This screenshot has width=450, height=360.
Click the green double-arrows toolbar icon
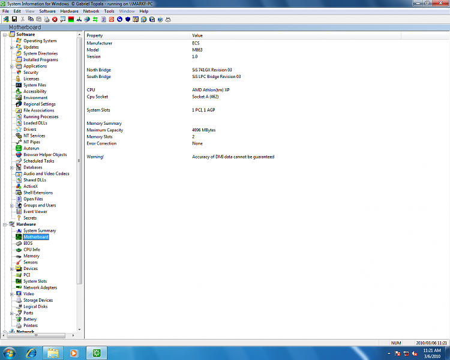coord(95,19)
